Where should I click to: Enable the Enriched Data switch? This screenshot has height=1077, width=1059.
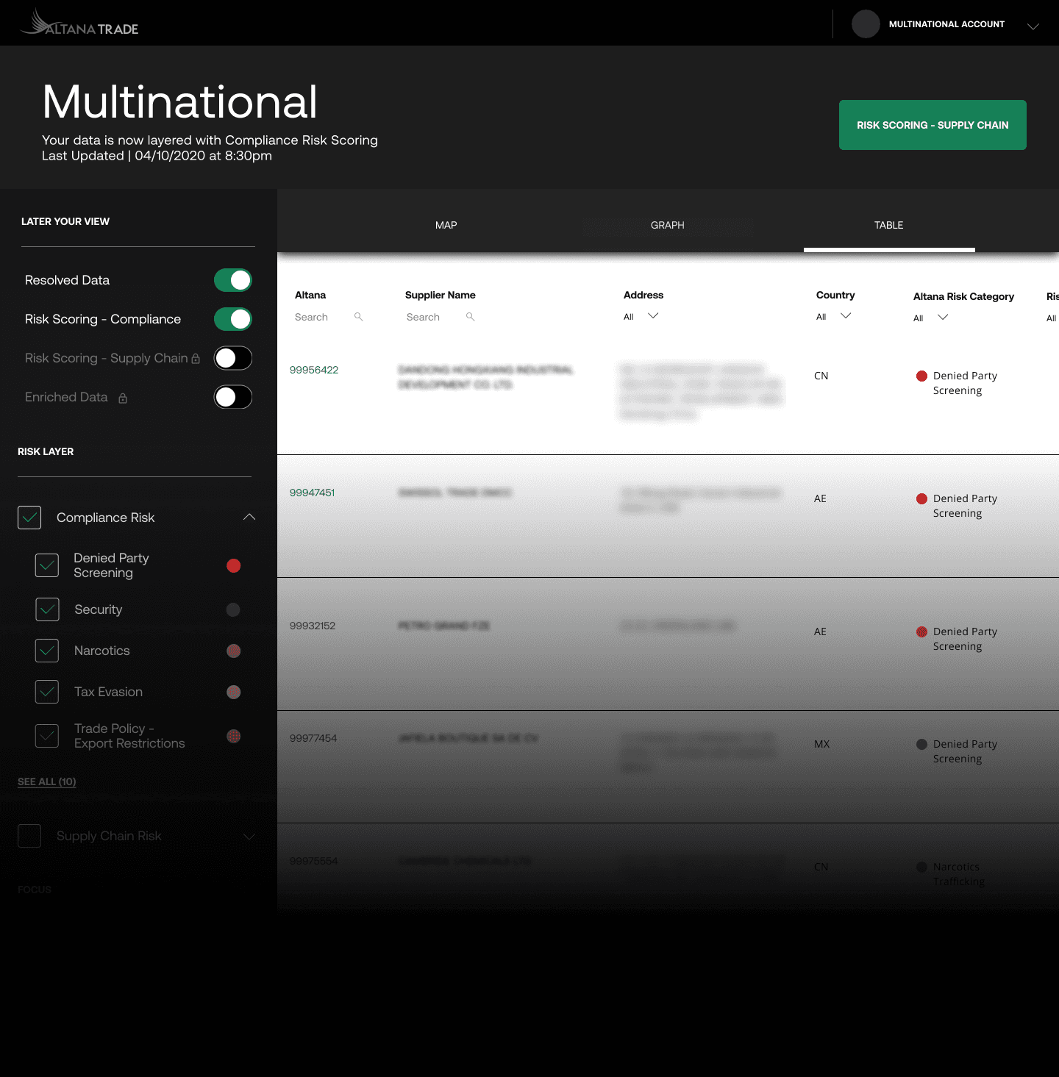tap(233, 397)
